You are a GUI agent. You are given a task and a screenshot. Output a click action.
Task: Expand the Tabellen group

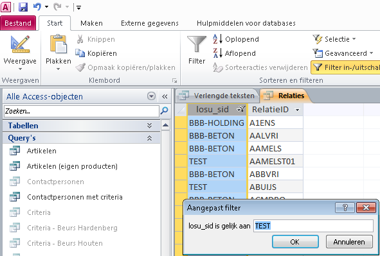point(81,126)
